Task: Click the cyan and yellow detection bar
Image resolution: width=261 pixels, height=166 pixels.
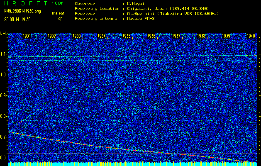Action: [x=133, y=164]
